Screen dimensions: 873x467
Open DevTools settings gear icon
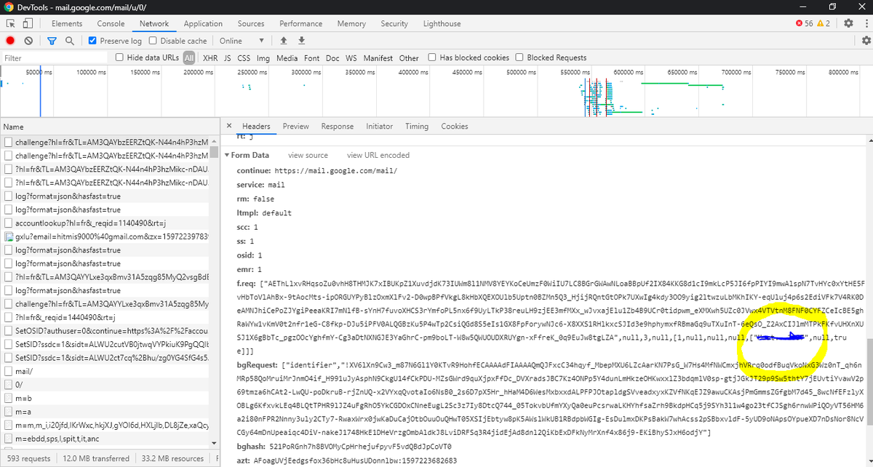point(848,23)
